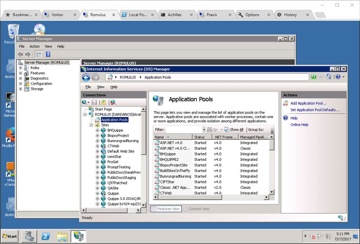Image resolution: width=360 pixels, height=244 pixels.
Task: Expand the Roles node in Server Manager
Action: (20, 68)
